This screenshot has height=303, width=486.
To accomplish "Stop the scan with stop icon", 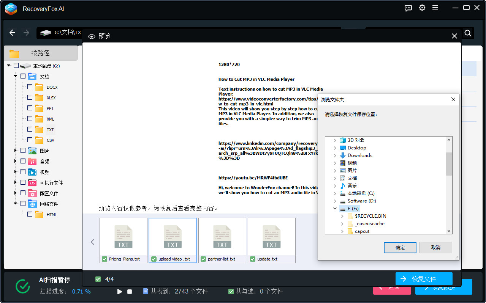I will [x=130, y=292].
